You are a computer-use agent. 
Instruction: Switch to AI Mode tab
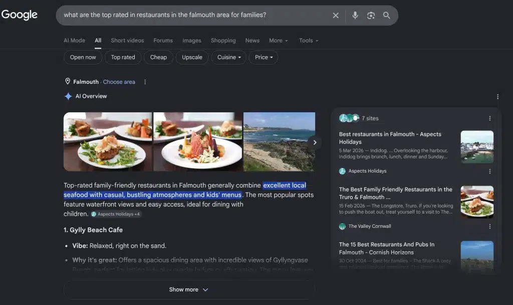[x=74, y=40]
